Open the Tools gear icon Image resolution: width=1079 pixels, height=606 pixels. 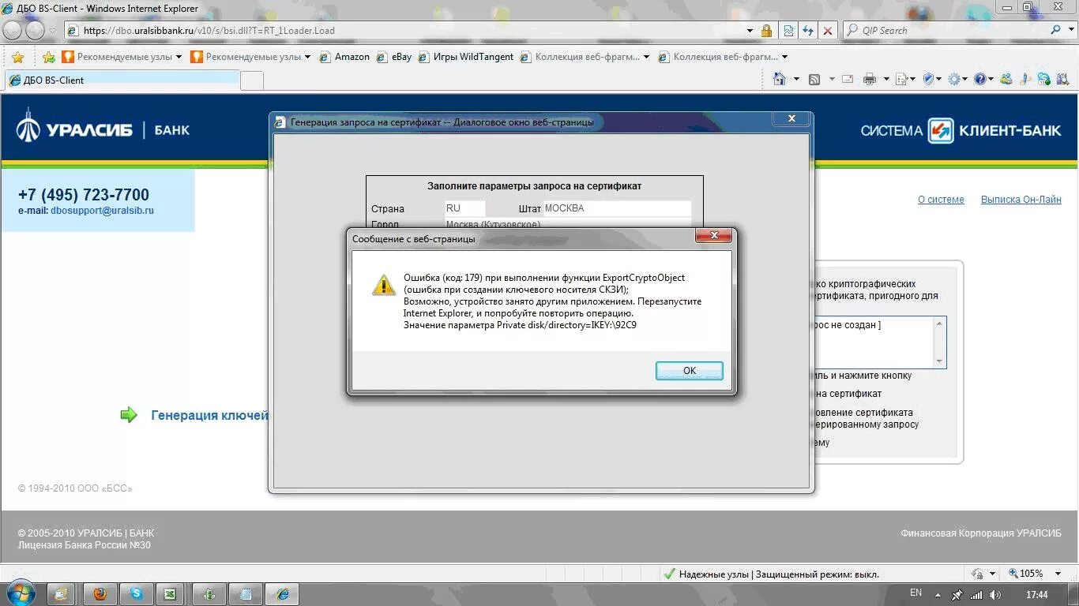pyautogui.click(x=954, y=79)
